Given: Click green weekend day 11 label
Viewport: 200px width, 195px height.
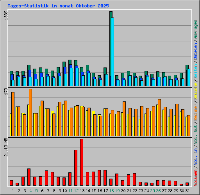Looking at the screenshot, I should coord(70,191).
